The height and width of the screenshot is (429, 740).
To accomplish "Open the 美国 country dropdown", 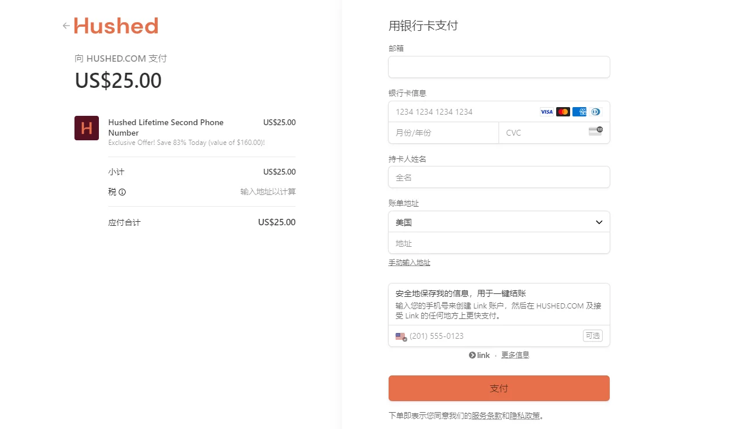I will [499, 222].
